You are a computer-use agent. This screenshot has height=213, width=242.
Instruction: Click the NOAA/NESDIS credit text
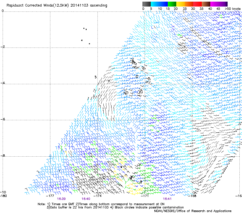click(193, 211)
